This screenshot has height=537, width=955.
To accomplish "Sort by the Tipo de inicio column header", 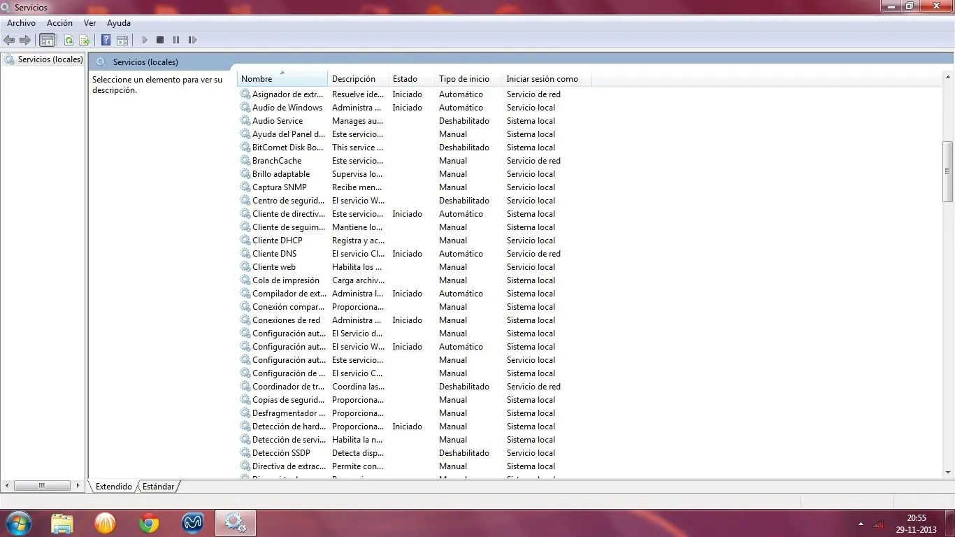I will [x=468, y=78].
